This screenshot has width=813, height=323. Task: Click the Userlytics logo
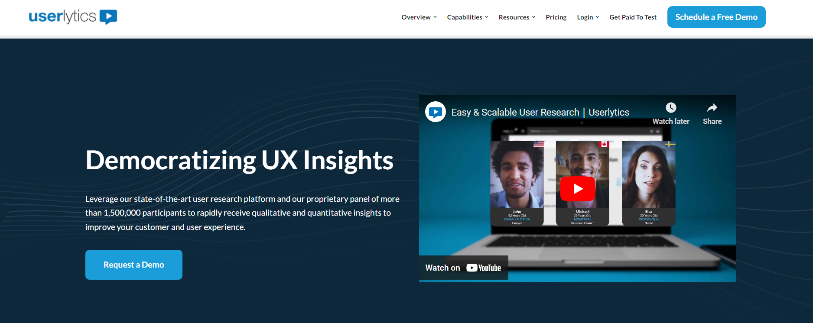point(73,17)
